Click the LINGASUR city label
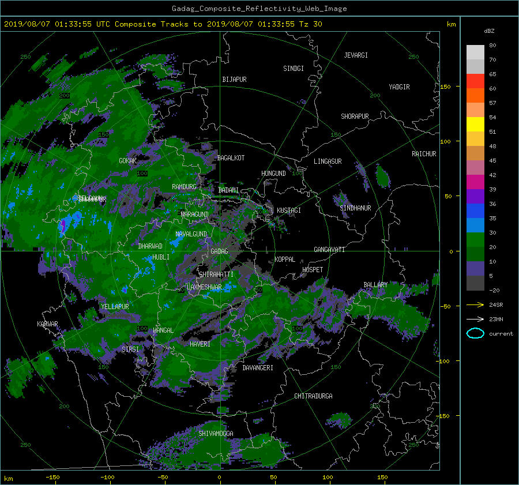Image resolution: width=519 pixels, height=485 pixels. click(328, 161)
